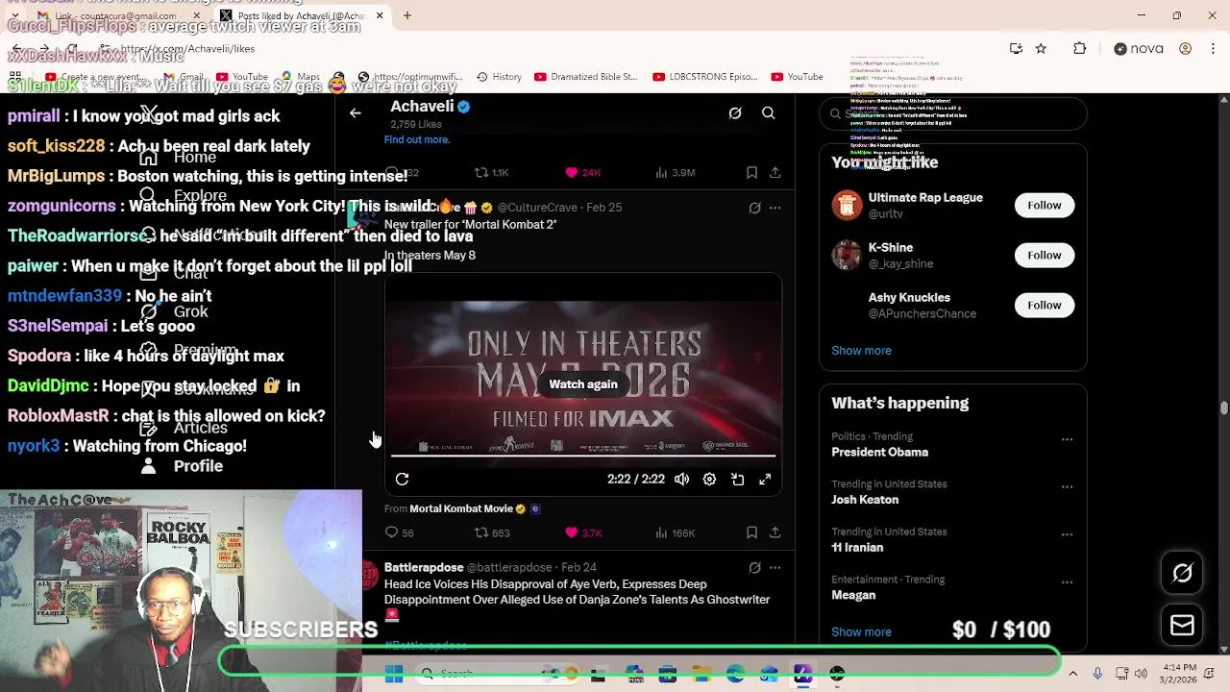Share the Mortal Kombat trailer post

775,532
